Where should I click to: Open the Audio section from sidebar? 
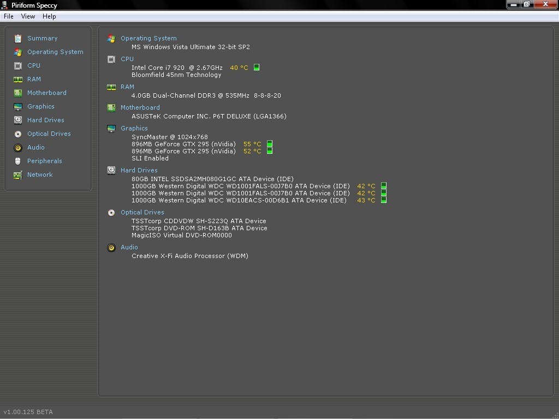click(x=35, y=147)
